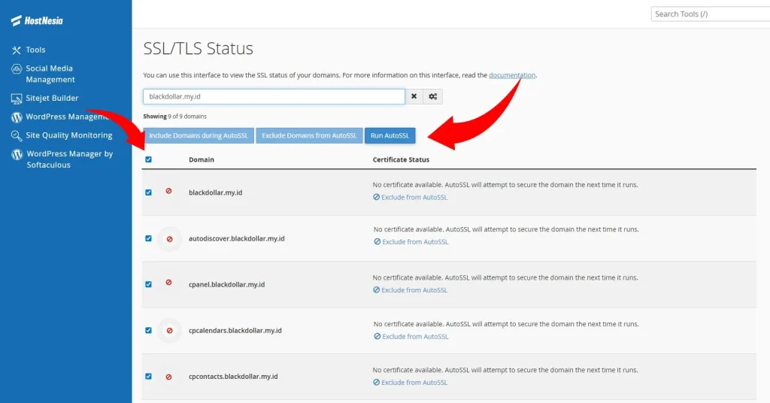The width and height of the screenshot is (770, 403).
Task: Click domain filter field containing blackdollar.my.id
Action: tap(274, 97)
